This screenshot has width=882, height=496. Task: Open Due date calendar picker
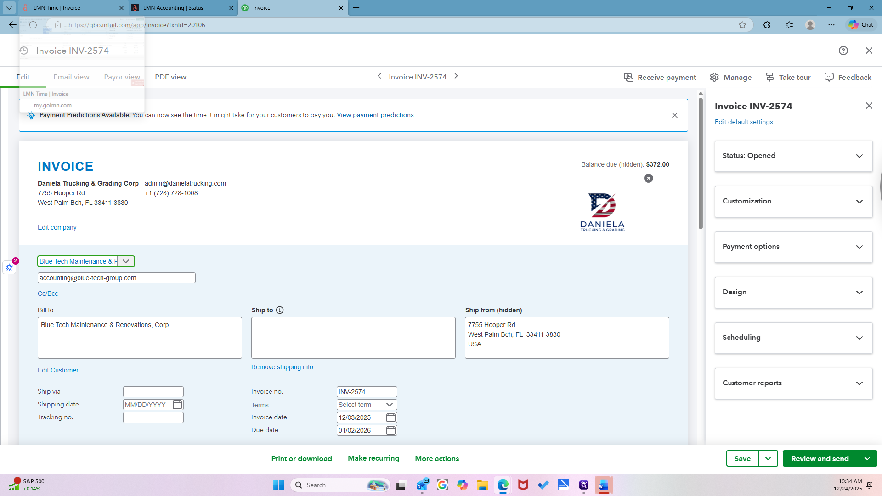point(391,430)
